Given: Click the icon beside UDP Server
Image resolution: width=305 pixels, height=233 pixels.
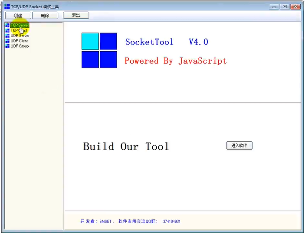Looking at the screenshot, I should coord(7,36).
